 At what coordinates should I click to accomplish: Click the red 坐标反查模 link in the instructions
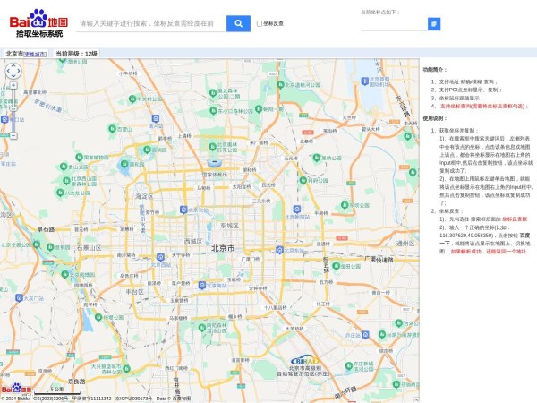tap(514, 219)
